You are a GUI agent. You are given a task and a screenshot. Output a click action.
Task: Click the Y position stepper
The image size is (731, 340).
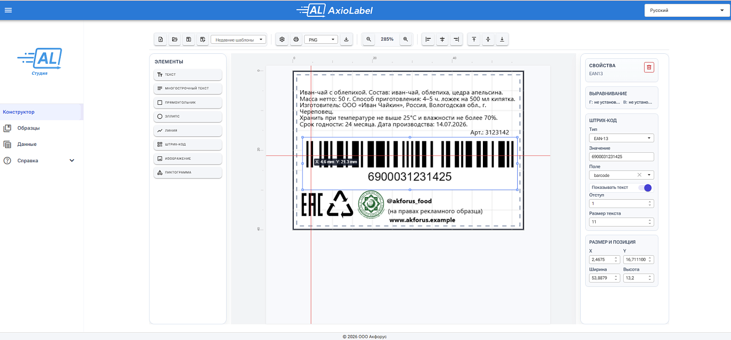(650, 259)
